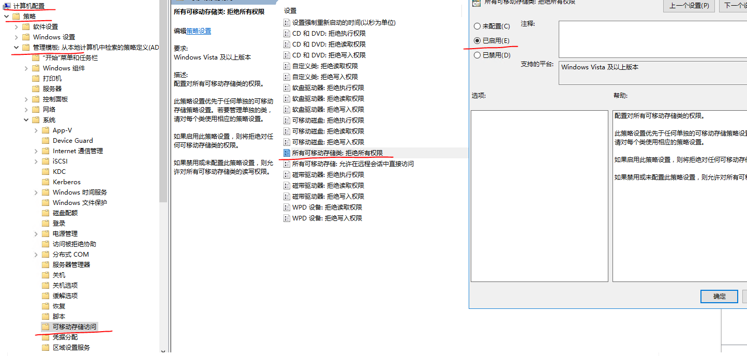This screenshot has width=747, height=356.
Task: Click the Device Guard folder icon
Action: coord(46,140)
